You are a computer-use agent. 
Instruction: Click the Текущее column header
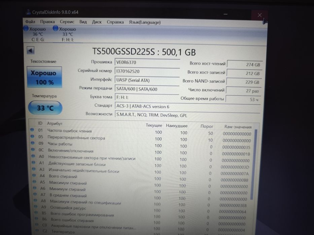[154, 125]
